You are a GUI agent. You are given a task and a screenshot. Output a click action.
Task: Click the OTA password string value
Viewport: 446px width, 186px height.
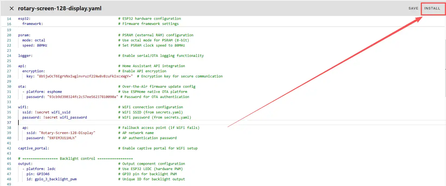[83, 97]
